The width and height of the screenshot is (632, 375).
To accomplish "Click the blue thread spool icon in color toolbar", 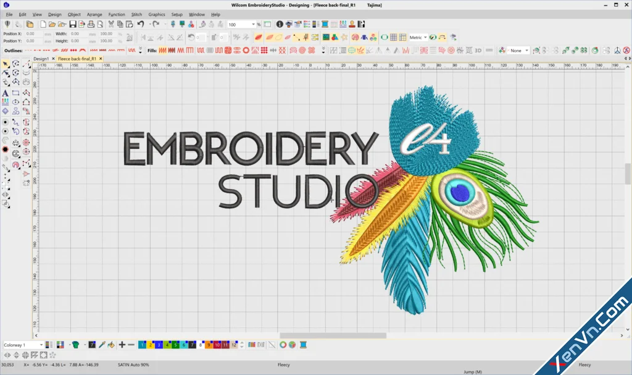I will (303, 345).
